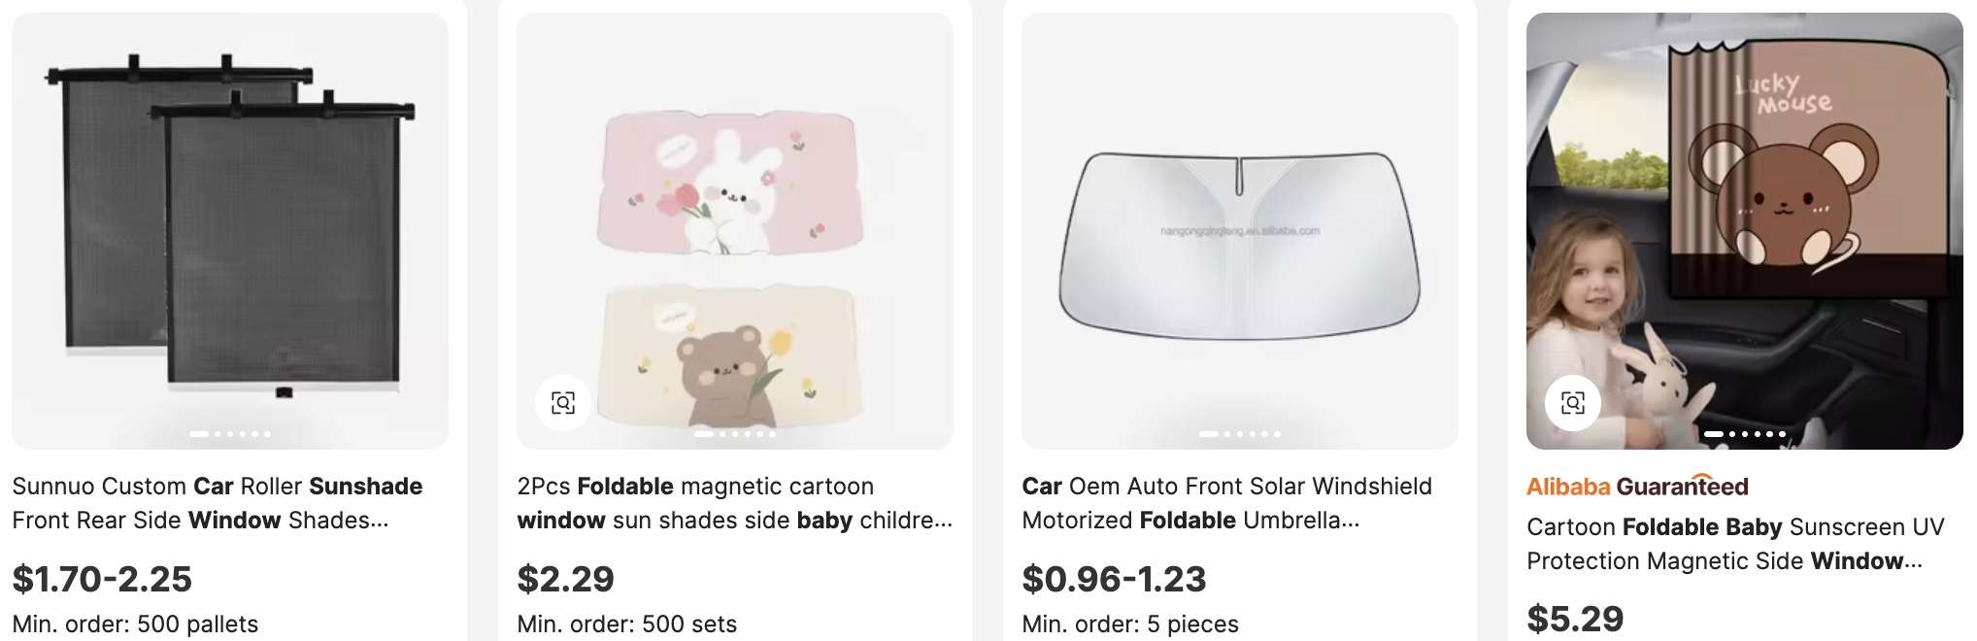This screenshot has height=641, width=1977.
Task: Click image search icon on cartoon bunny shade
Action: 563,402
